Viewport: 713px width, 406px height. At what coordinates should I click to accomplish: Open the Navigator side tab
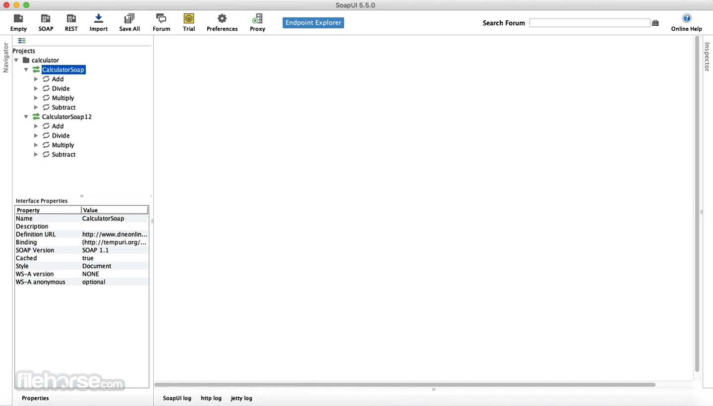tap(6, 58)
